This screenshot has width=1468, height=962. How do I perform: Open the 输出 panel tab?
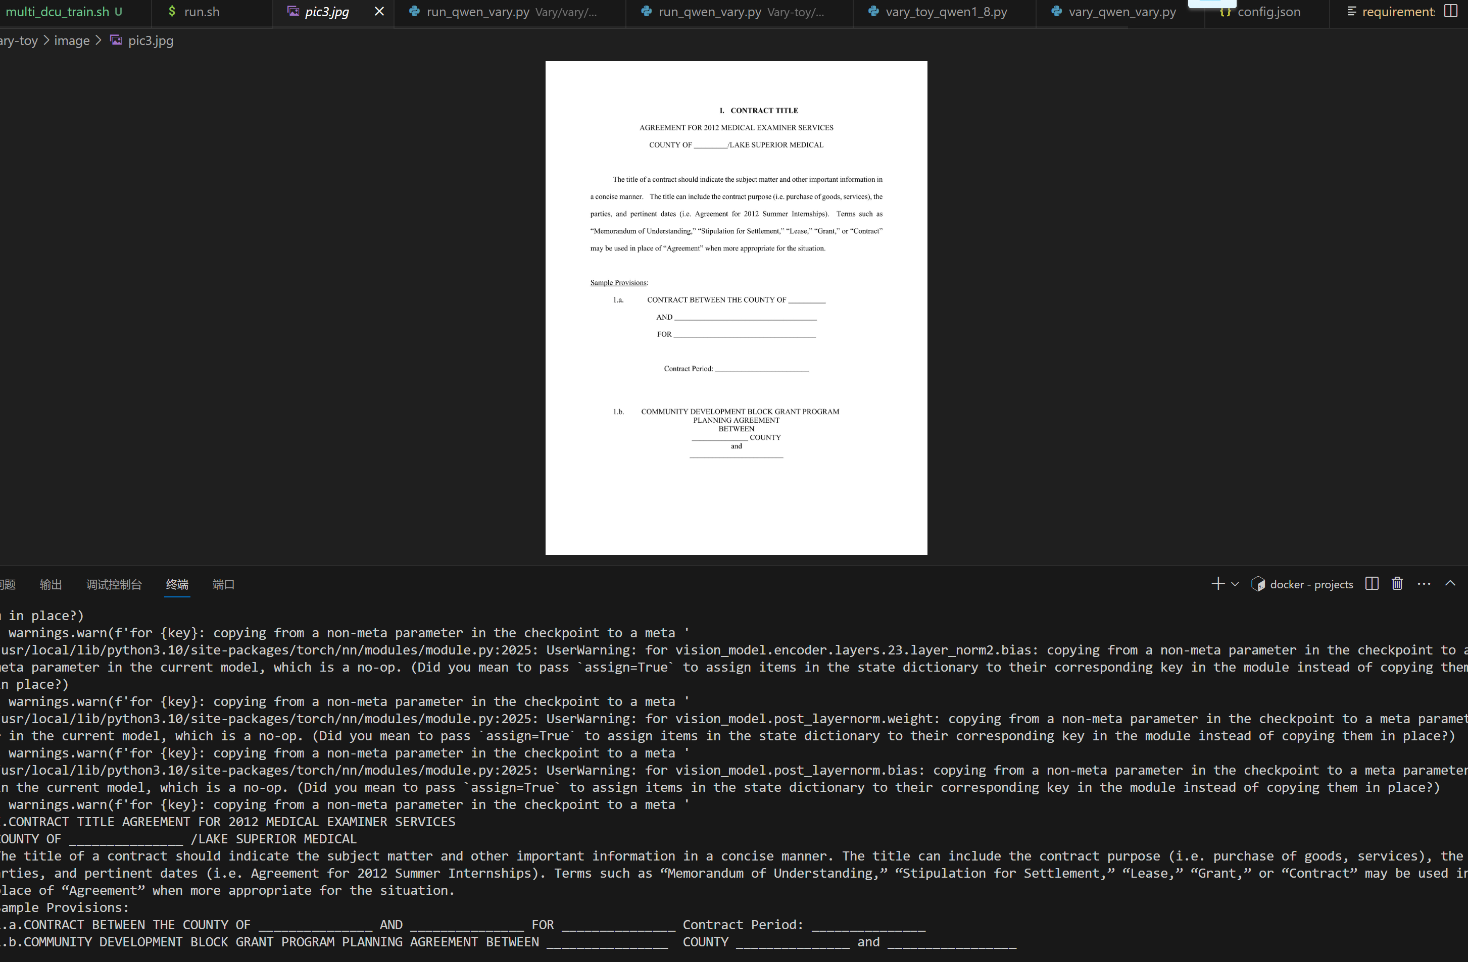point(51,585)
